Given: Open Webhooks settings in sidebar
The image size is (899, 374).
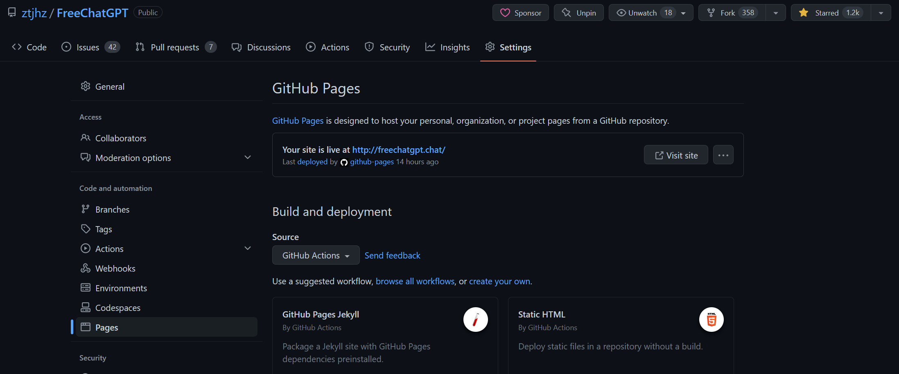Looking at the screenshot, I should click(115, 268).
